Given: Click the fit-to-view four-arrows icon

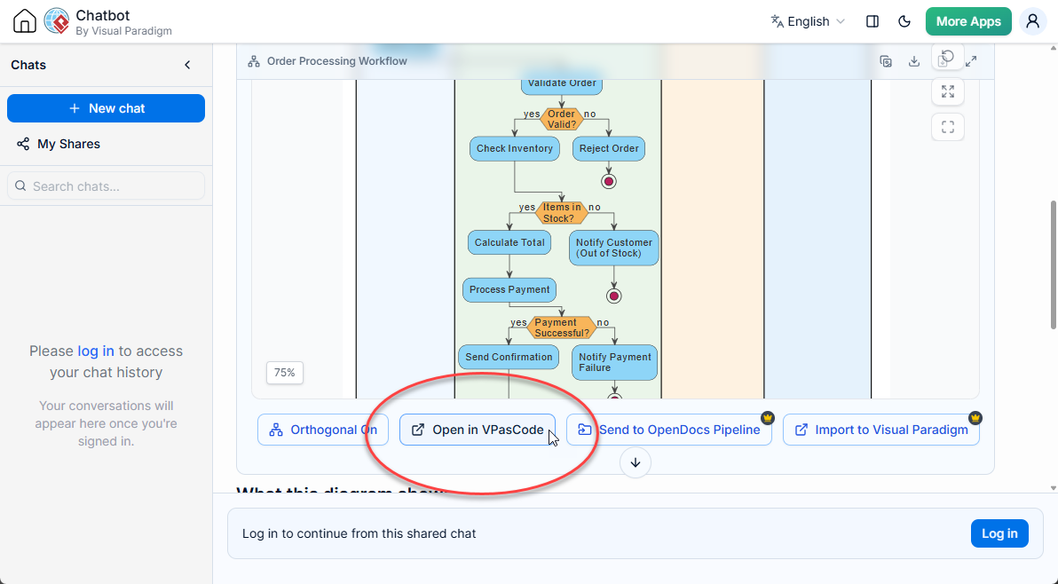Looking at the screenshot, I should pos(948,91).
